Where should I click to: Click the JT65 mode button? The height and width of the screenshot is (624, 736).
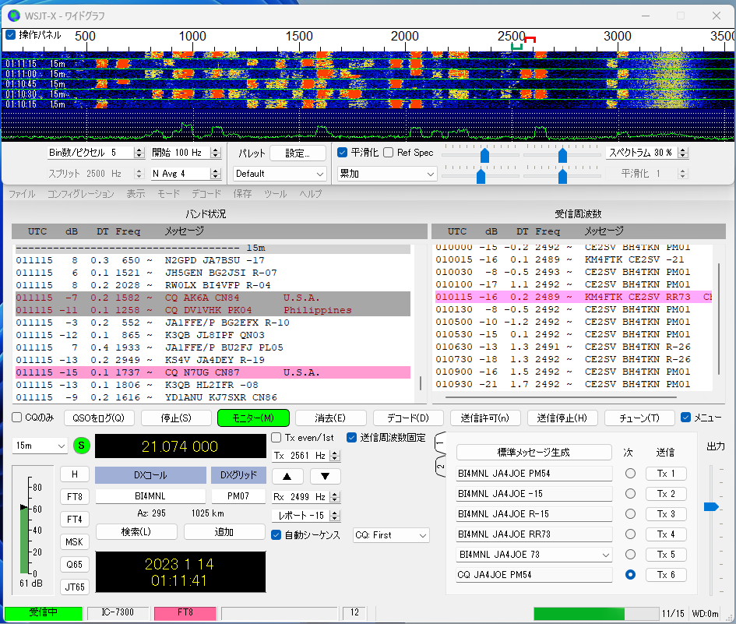pyautogui.click(x=75, y=587)
